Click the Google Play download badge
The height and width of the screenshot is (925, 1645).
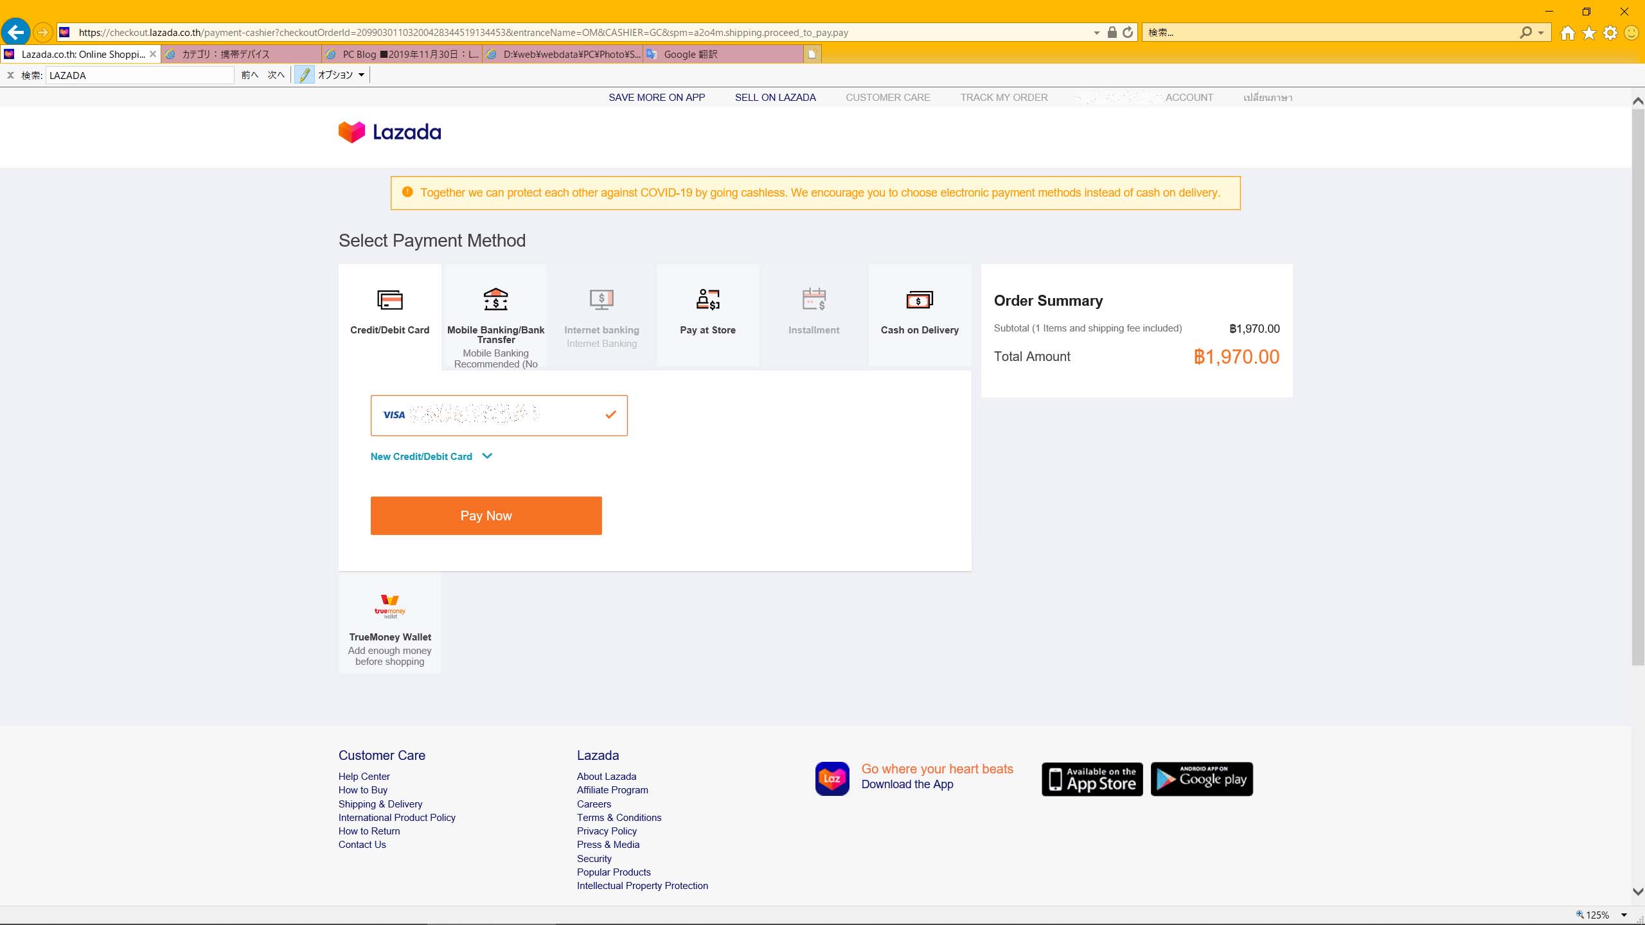(x=1202, y=779)
